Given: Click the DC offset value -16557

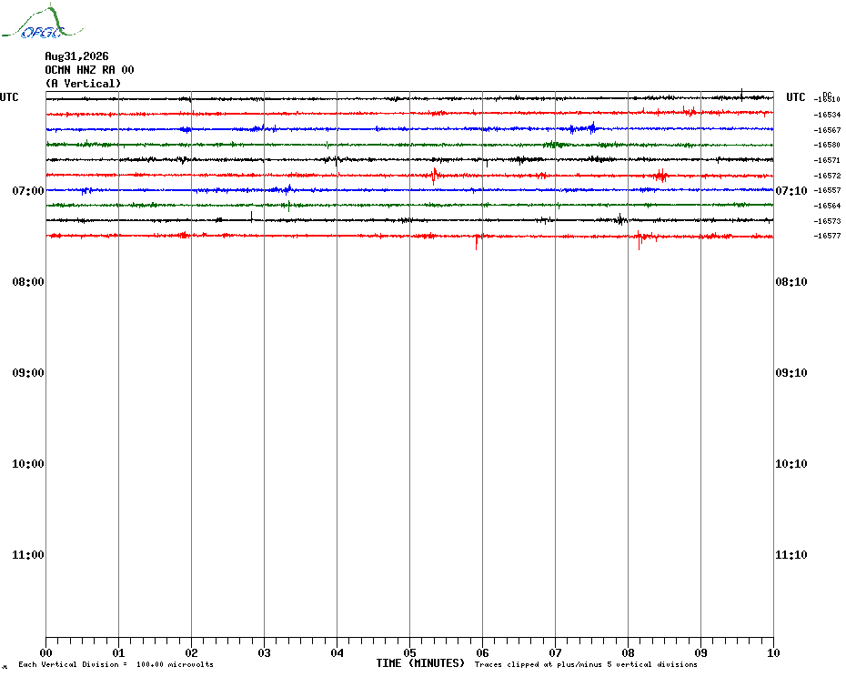Looking at the screenshot, I should 827,190.
